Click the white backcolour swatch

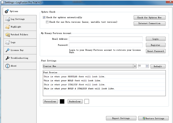pyautogui.click(x=87, y=101)
